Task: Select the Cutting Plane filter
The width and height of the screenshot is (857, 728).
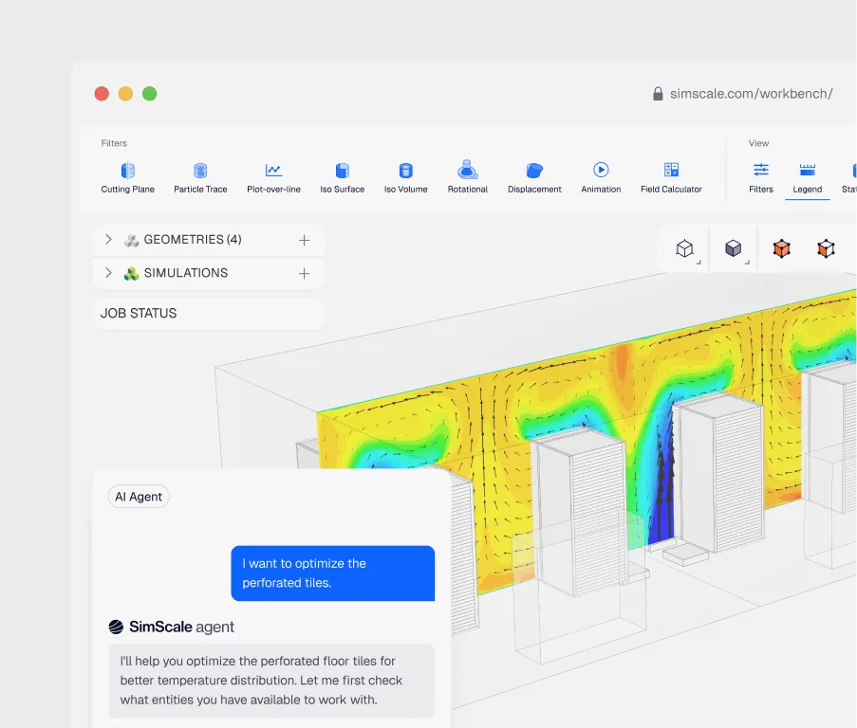Action: click(x=127, y=178)
